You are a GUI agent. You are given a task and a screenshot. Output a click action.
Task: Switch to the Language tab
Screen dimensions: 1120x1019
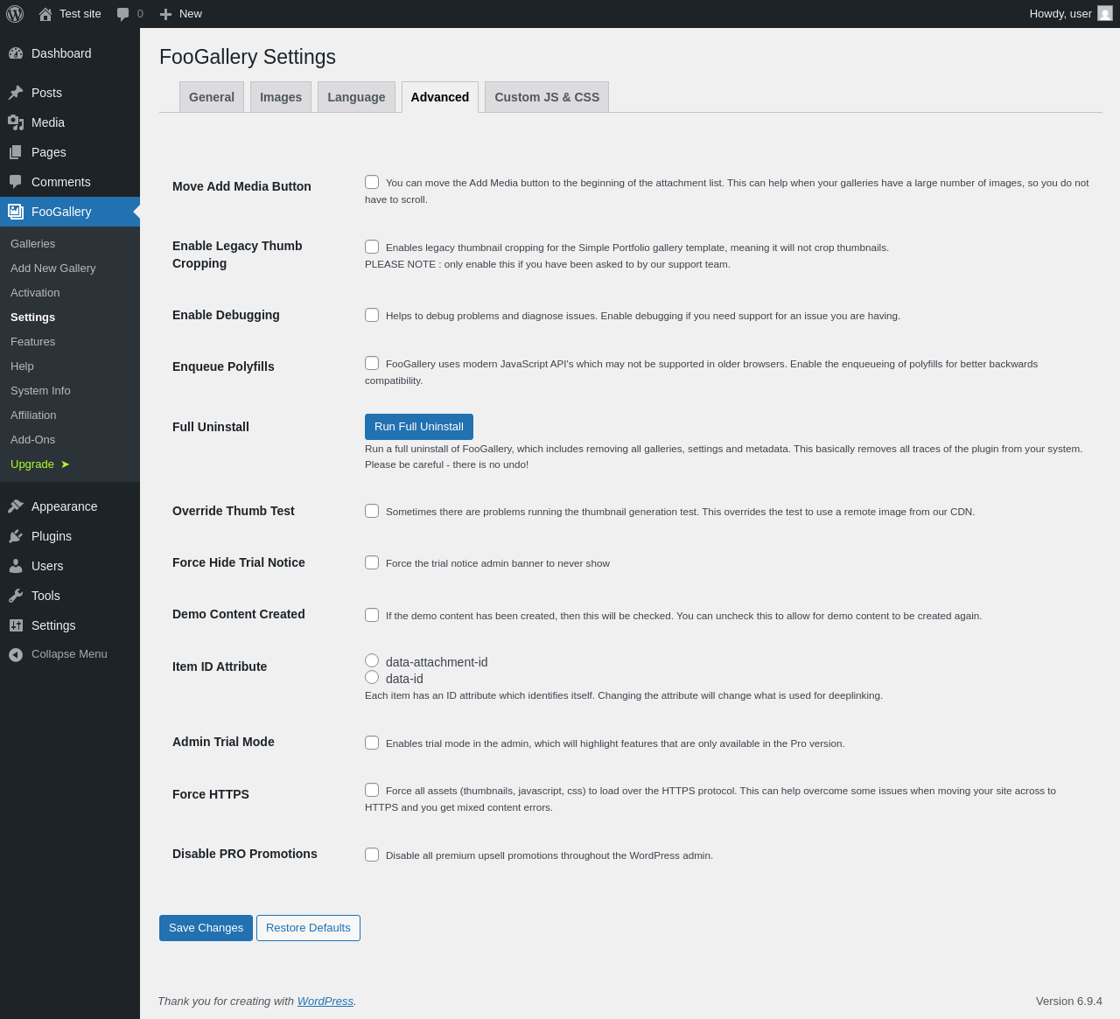click(356, 97)
